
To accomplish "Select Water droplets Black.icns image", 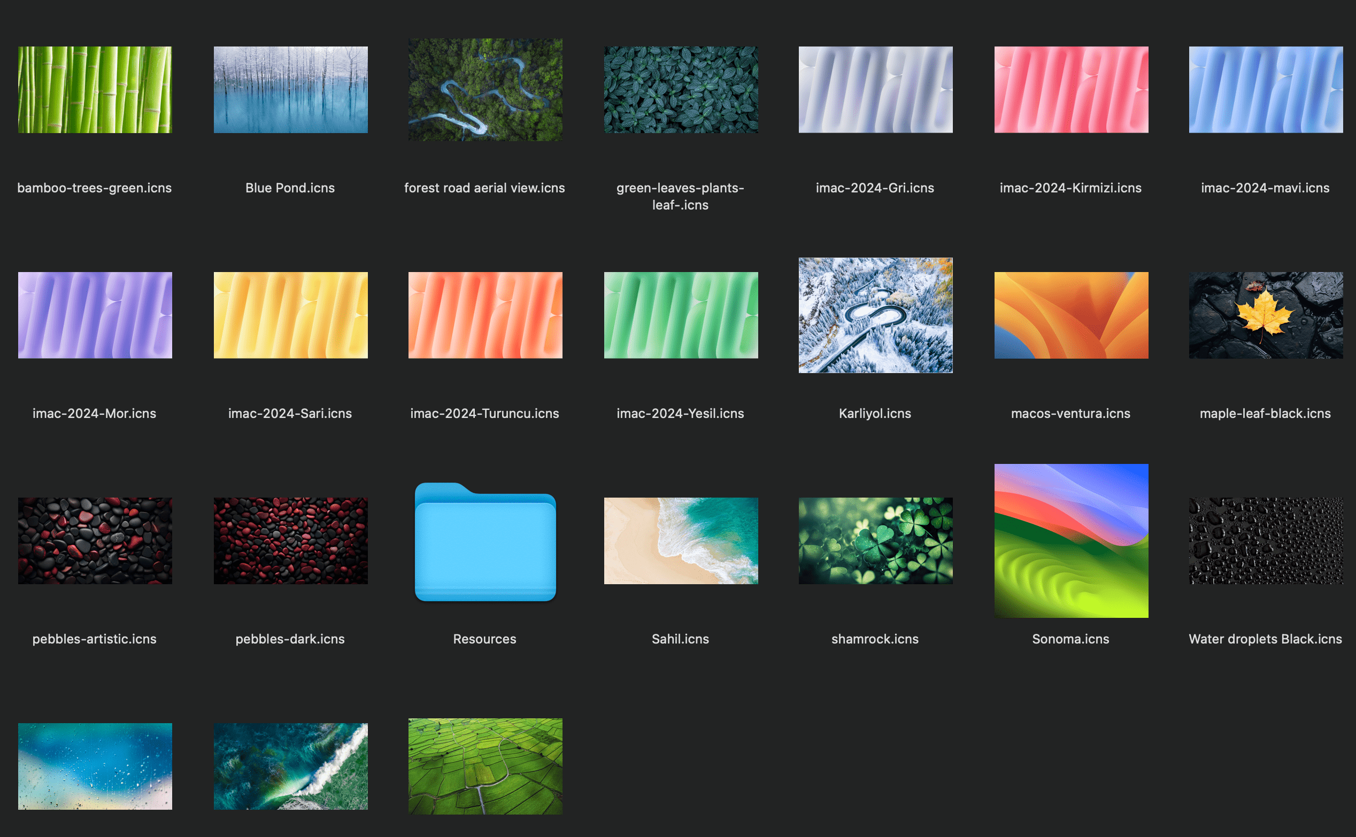I will [x=1266, y=541].
